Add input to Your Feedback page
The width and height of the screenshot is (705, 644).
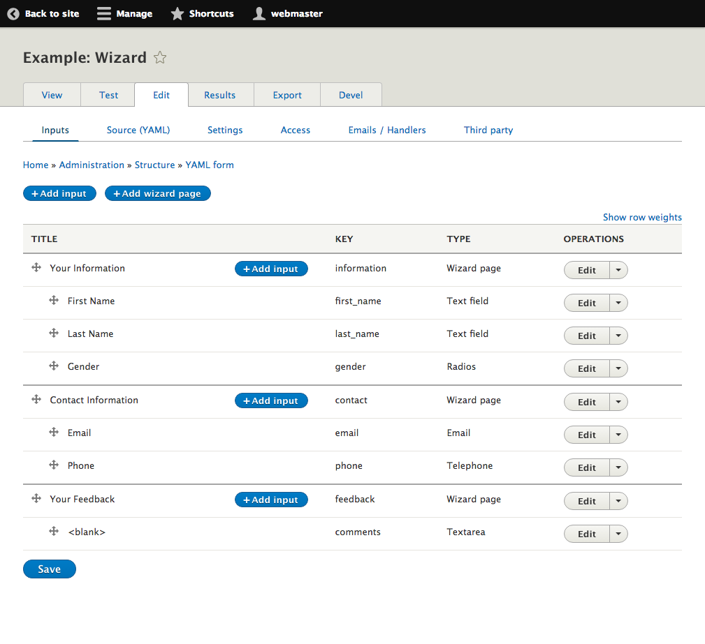point(271,500)
